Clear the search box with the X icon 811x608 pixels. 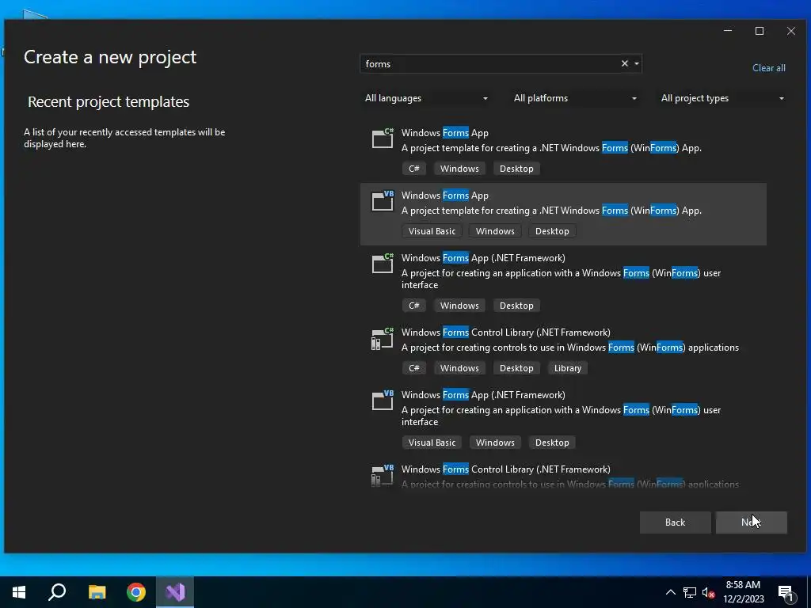click(624, 63)
